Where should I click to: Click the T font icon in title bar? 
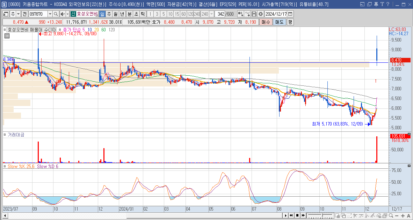click(x=382, y=4)
